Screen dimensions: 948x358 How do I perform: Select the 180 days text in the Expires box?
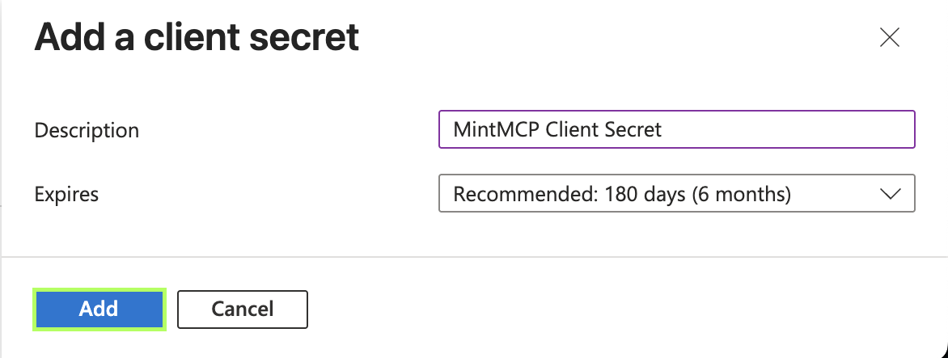[x=645, y=194]
